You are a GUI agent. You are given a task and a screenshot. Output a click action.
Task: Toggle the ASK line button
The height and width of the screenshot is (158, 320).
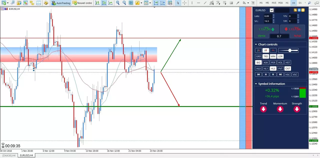pyautogui.click(x=266, y=63)
